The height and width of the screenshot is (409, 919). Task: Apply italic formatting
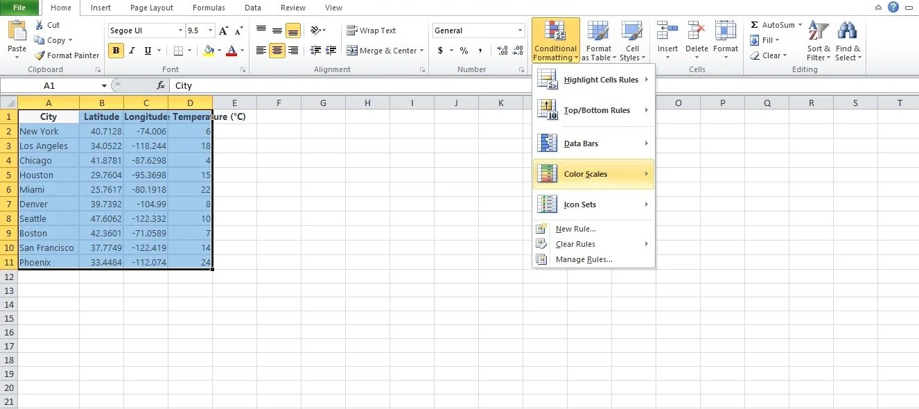point(132,51)
